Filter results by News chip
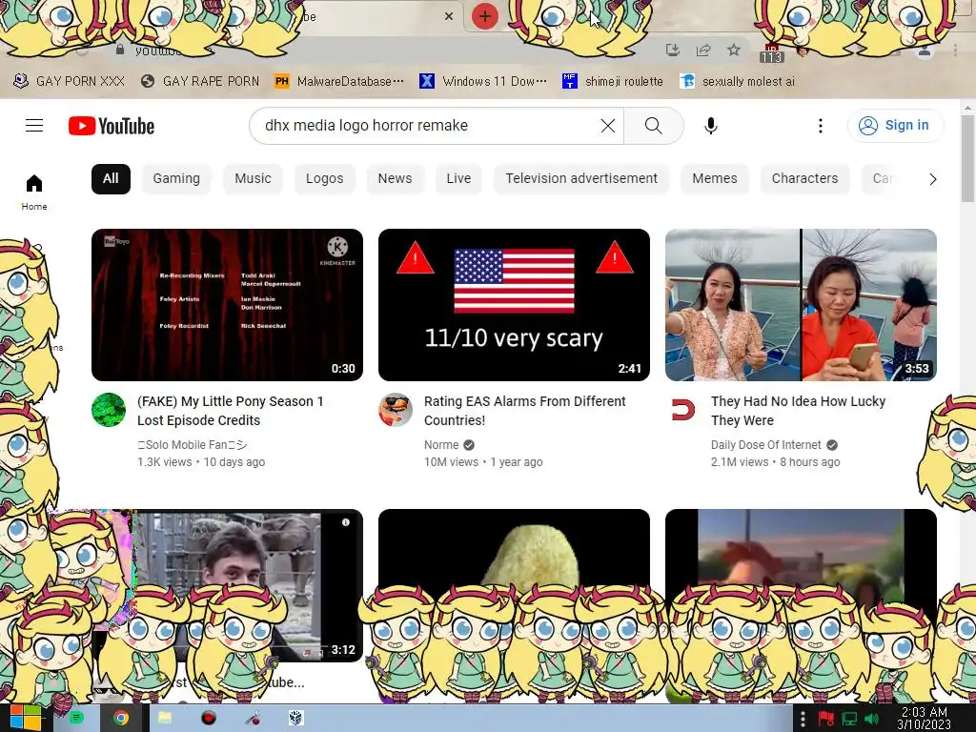Screen dimensions: 976x732 tap(395, 178)
